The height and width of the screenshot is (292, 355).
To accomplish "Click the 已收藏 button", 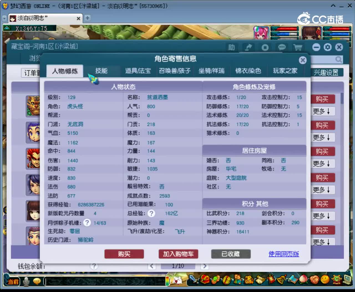I will tap(231, 254).
